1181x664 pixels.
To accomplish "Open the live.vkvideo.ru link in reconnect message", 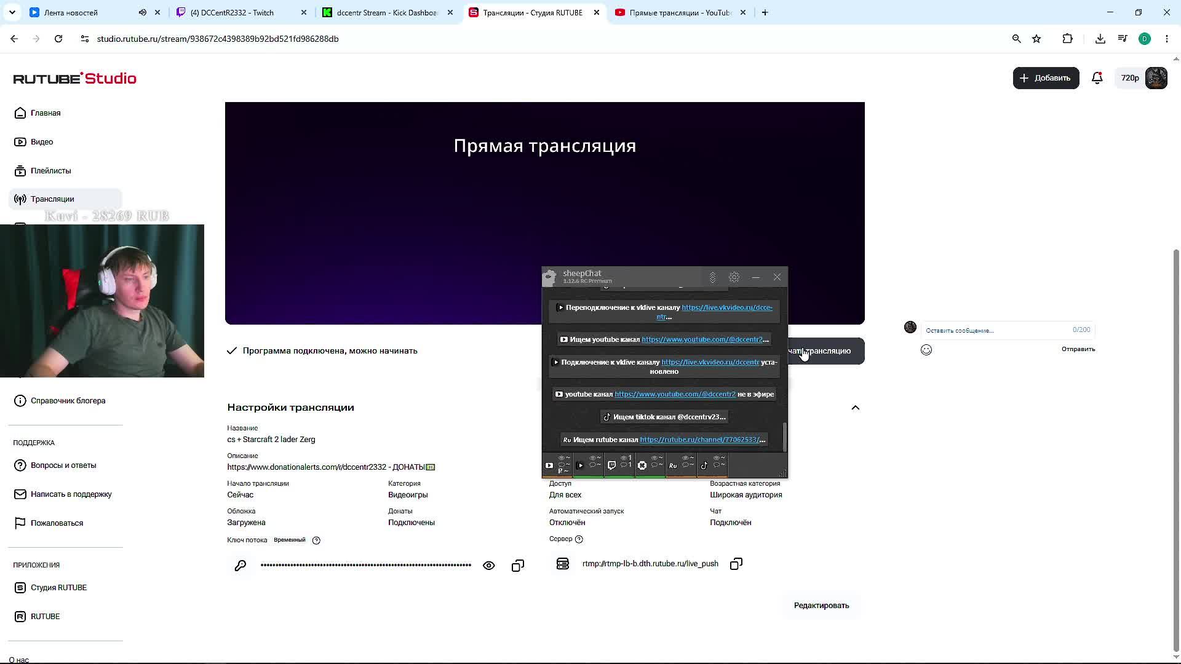I will coord(715,312).
